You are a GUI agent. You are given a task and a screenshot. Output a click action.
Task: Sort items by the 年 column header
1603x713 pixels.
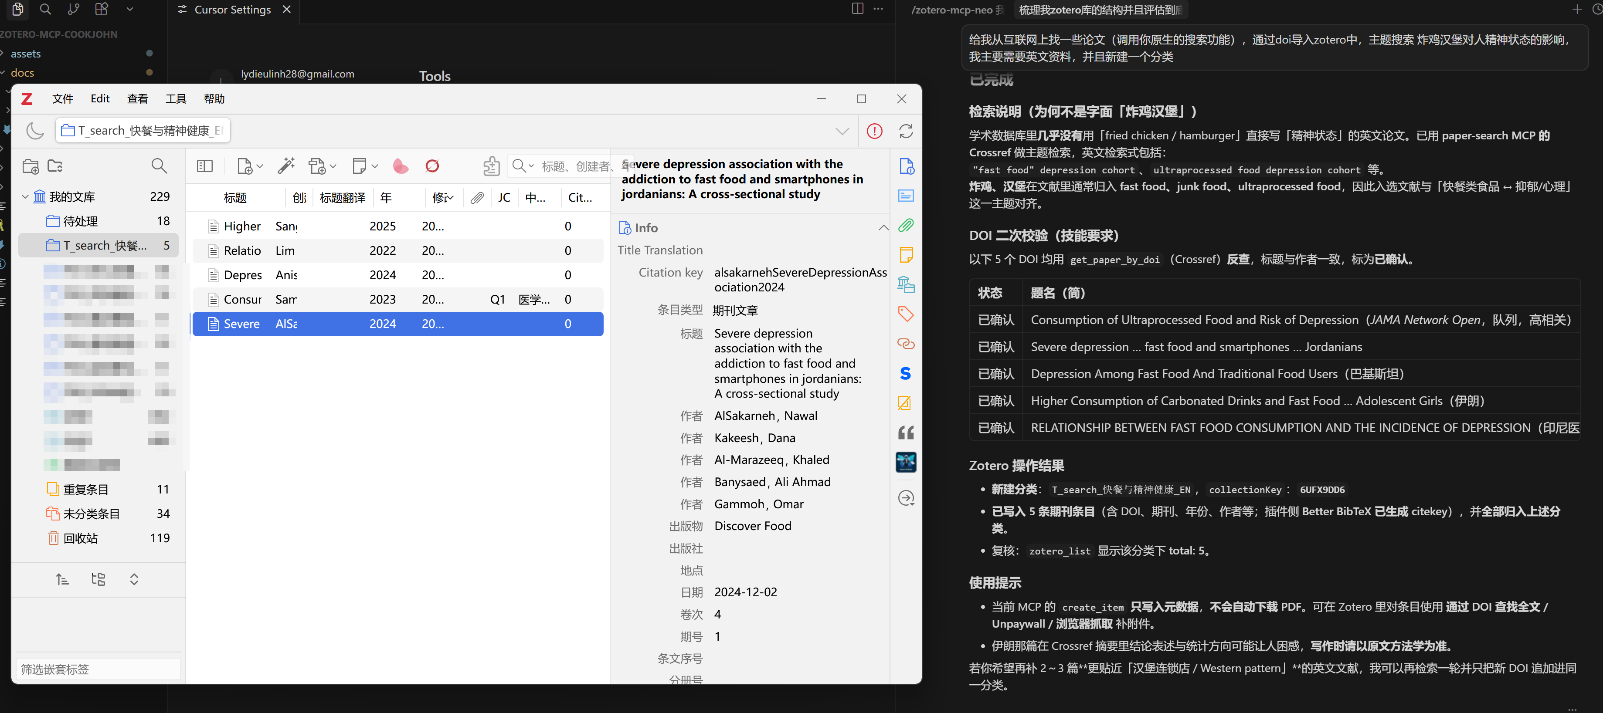click(386, 198)
